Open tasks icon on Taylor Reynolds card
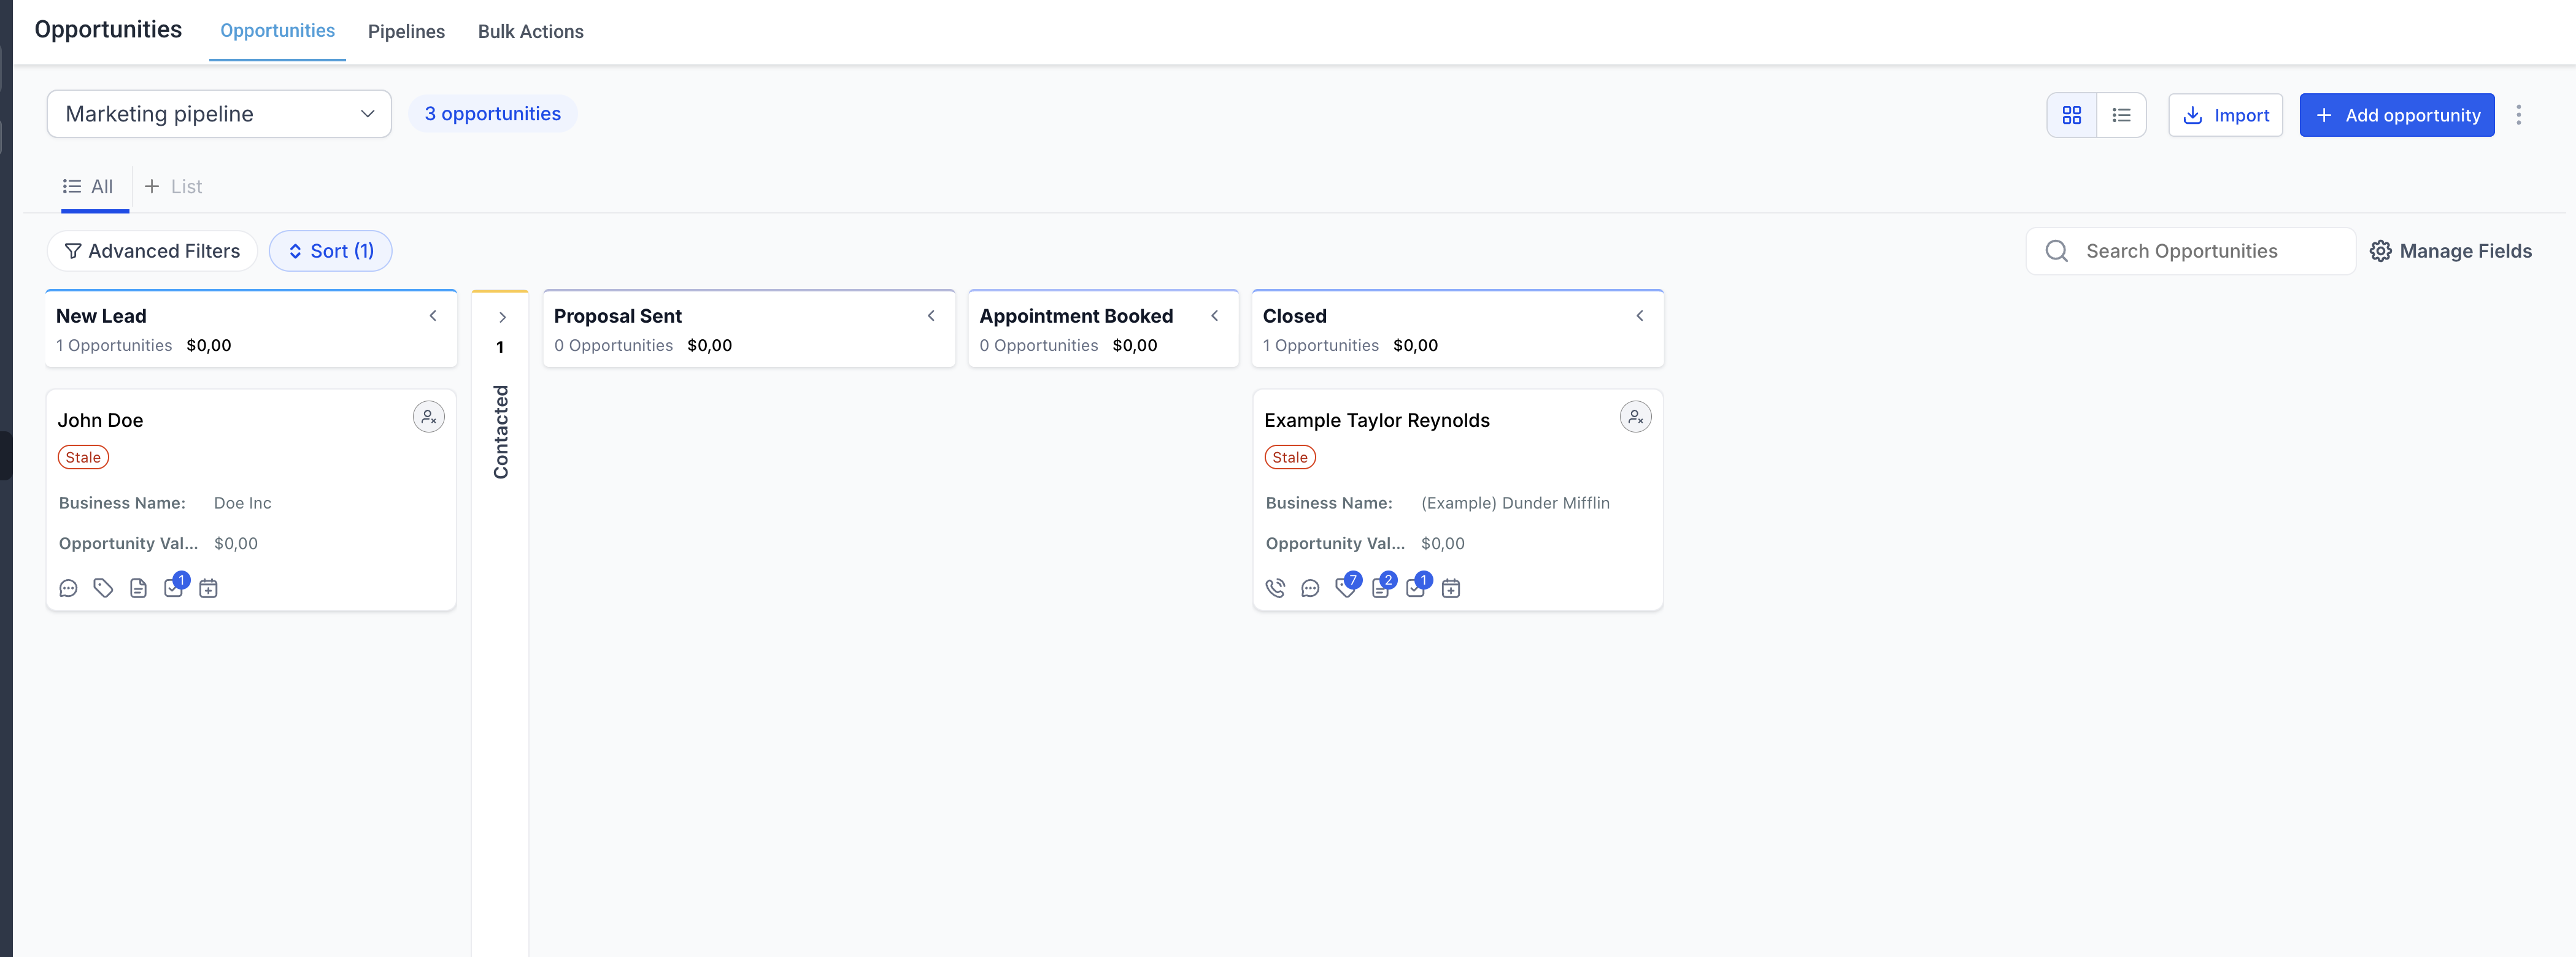 pos(1416,588)
